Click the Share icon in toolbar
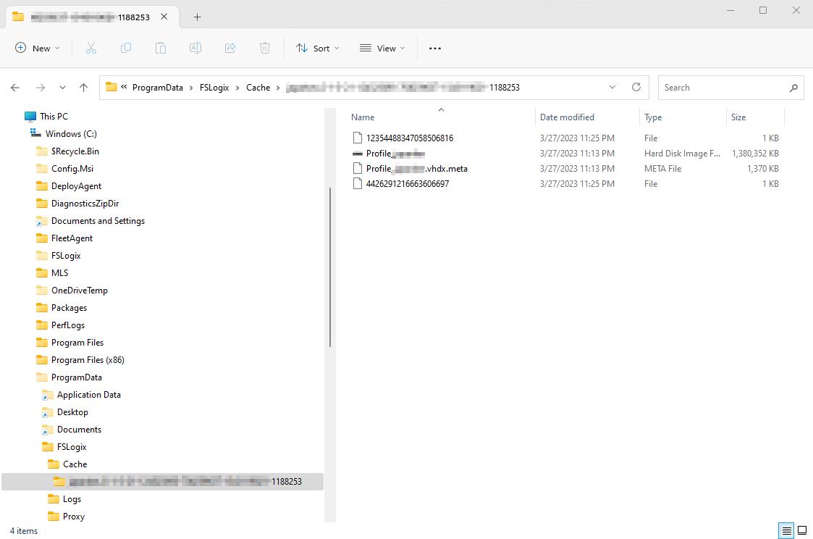 pos(230,48)
